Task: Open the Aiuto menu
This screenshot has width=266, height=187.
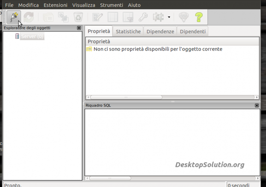Action: 134,5
